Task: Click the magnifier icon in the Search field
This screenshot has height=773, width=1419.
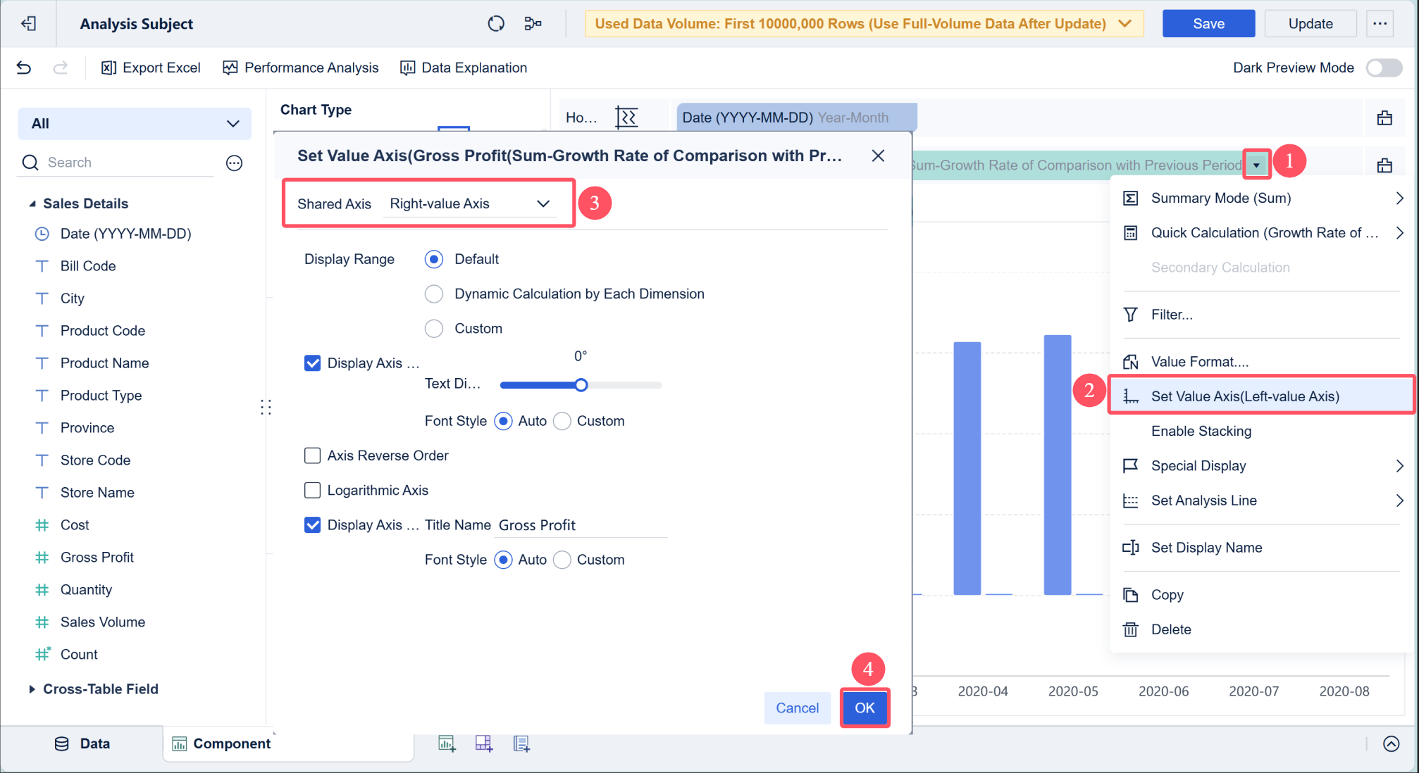Action: pyautogui.click(x=30, y=163)
